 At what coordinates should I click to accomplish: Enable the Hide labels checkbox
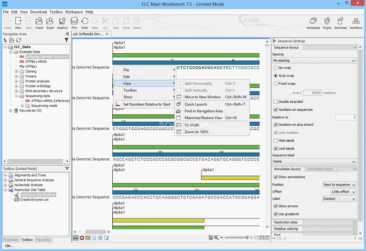click(276, 140)
